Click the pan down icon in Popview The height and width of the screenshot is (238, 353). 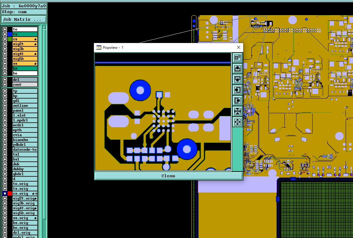[237, 79]
